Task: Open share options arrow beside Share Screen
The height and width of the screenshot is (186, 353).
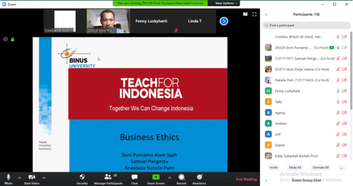Action: (170, 178)
